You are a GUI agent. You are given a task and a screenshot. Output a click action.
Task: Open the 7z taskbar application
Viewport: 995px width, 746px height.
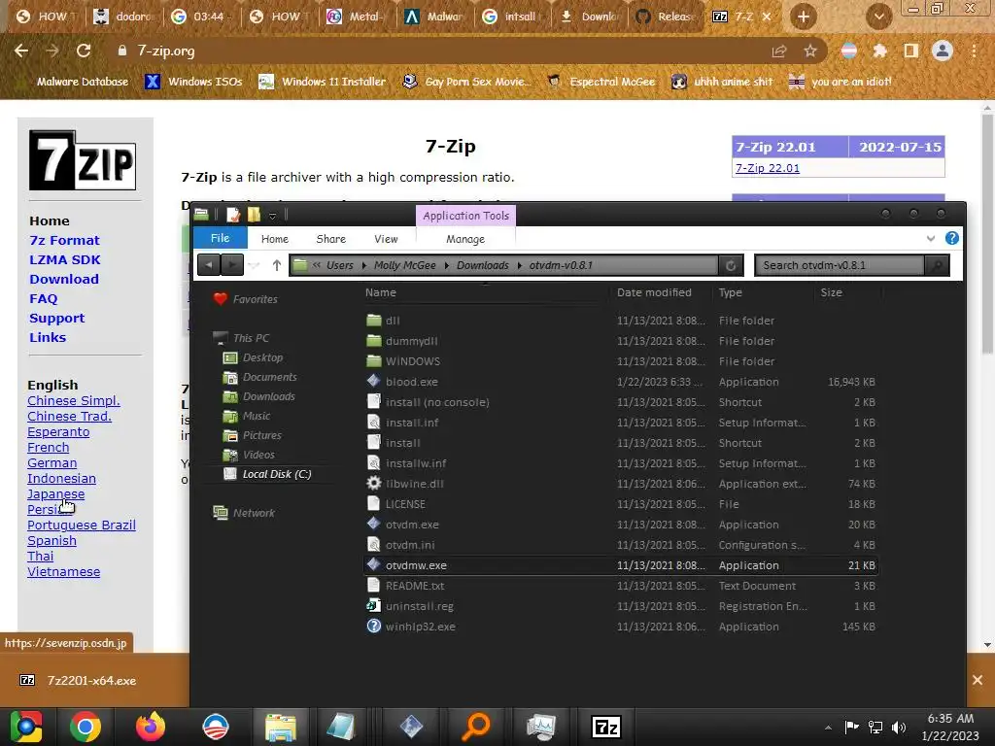[x=605, y=727]
